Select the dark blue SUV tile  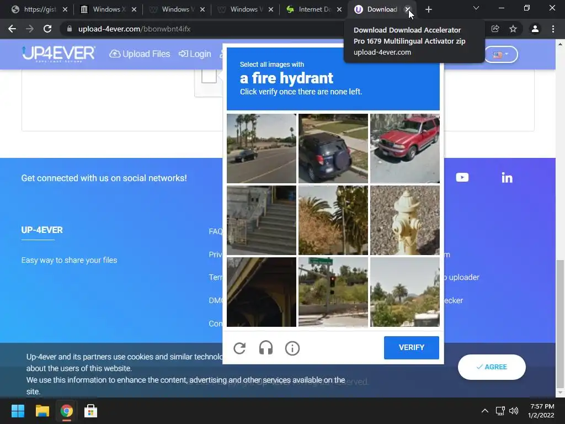tap(333, 149)
